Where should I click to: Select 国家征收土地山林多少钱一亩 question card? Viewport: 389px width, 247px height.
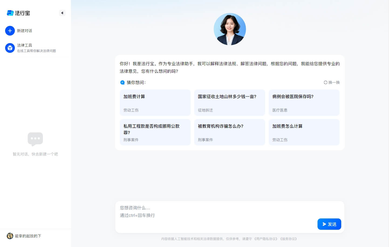click(x=230, y=103)
